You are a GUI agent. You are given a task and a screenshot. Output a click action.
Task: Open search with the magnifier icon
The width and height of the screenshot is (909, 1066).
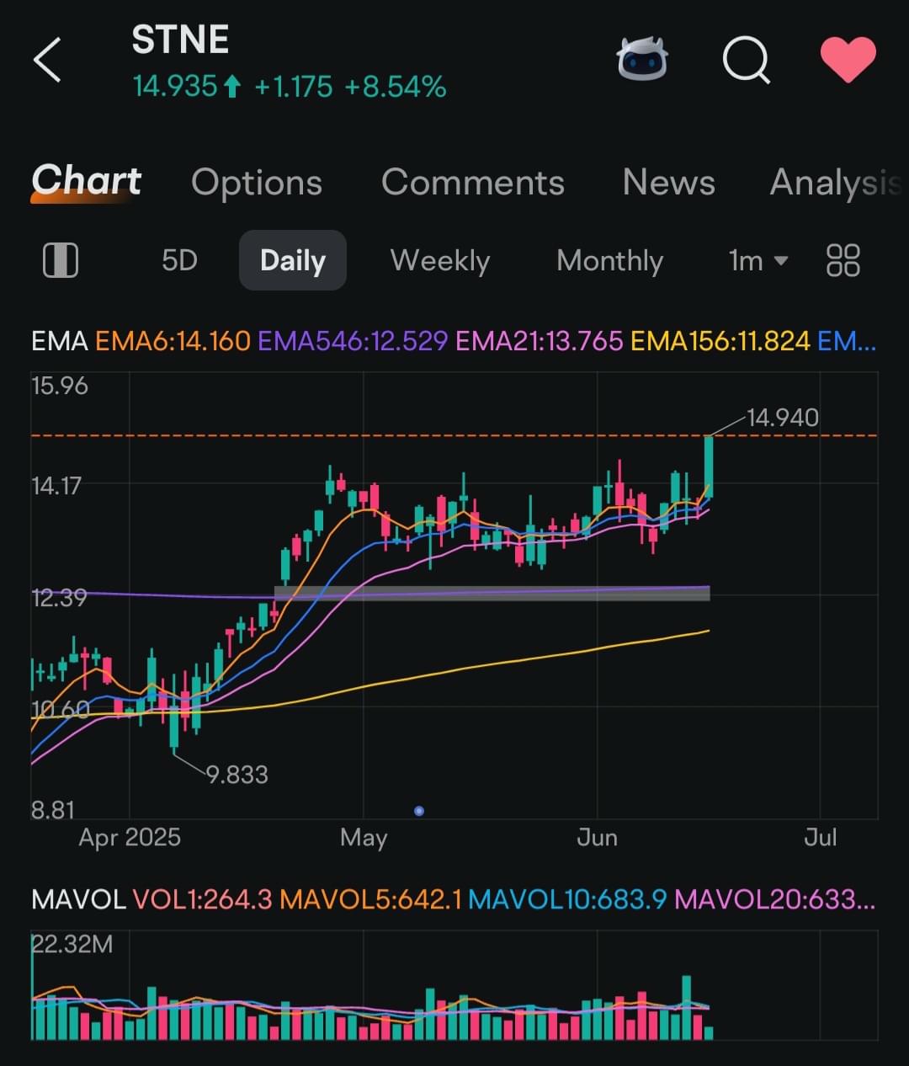coord(747,61)
